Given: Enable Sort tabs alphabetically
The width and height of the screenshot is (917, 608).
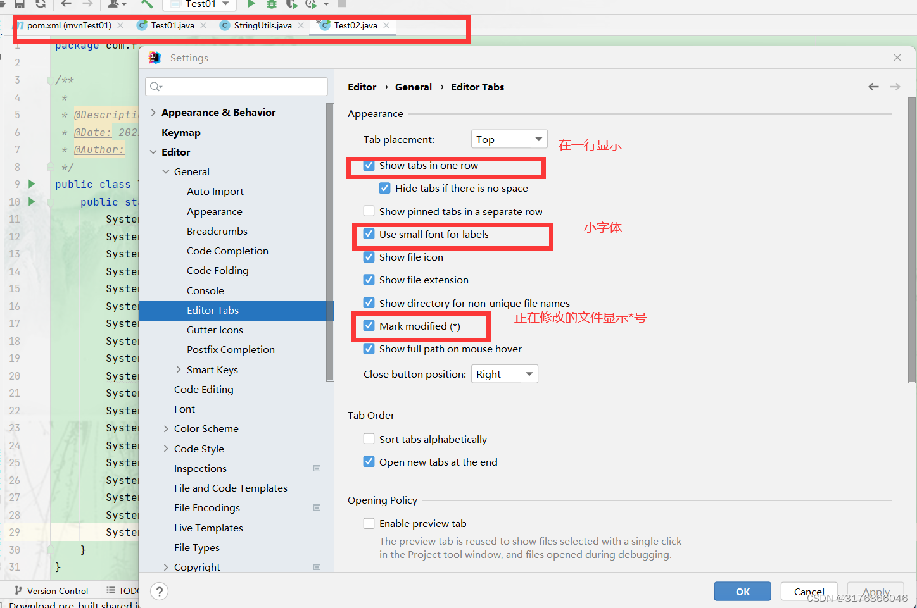Looking at the screenshot, I should (x=369, y=439).
